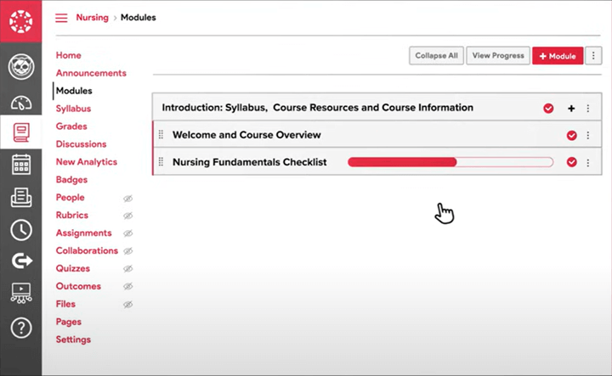This screenshot has height=376, width=612.
Task: Open Syllabus in course navigation
Action: pos(73,109)
